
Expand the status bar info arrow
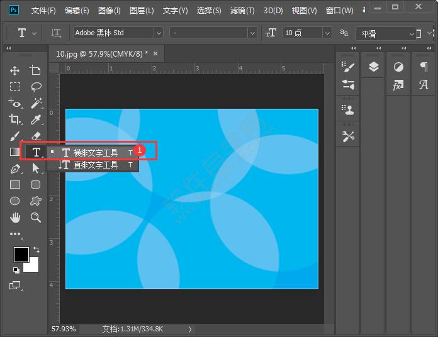(x=190, y=329)
